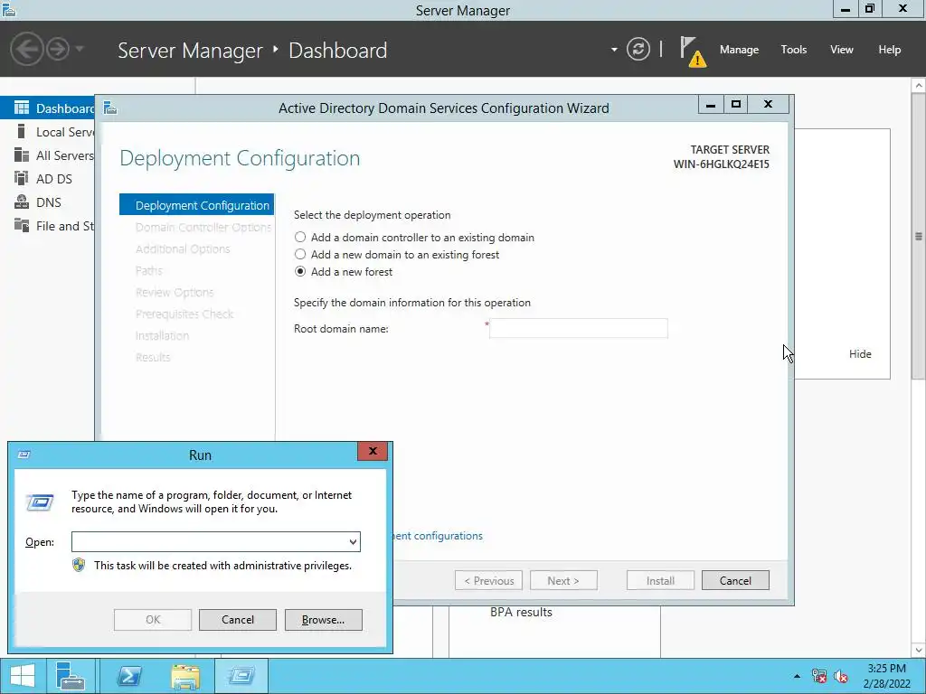Click the Local Server icon
Screen dimensions: 926x694
[22, 131]
